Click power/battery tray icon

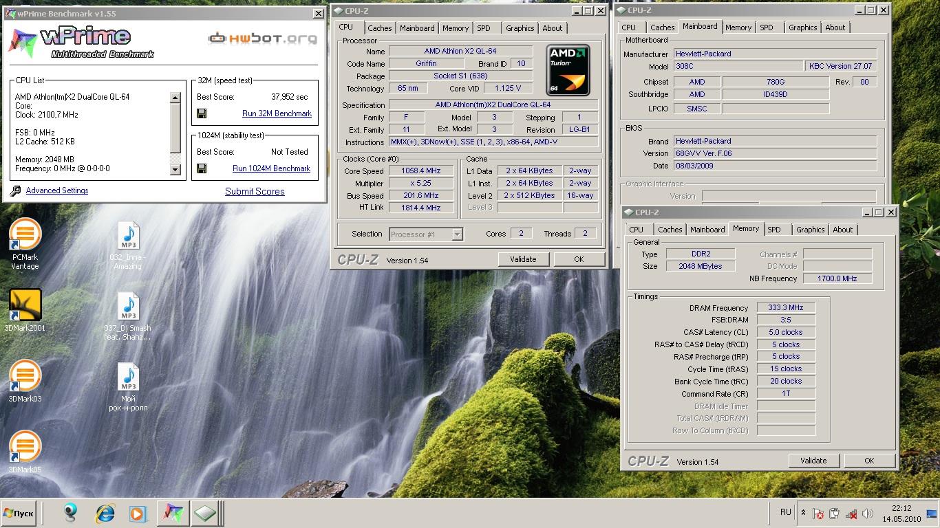pyautogui.click(x=834, y=514)
